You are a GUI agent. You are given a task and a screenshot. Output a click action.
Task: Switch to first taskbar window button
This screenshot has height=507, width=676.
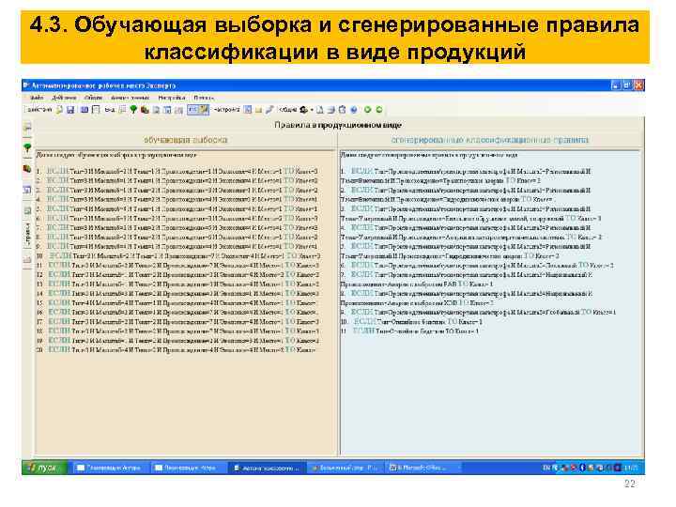(110, 468)
